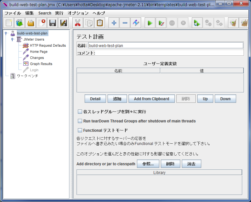
Task: Click the Remote Shutdown All icon
Action: click(x=219, y=23)
